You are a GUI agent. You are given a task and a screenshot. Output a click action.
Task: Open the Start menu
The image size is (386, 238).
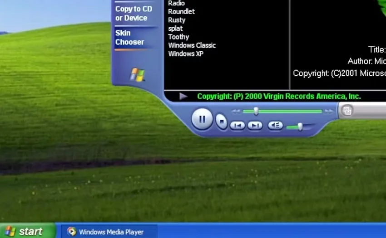coord(28,231)
